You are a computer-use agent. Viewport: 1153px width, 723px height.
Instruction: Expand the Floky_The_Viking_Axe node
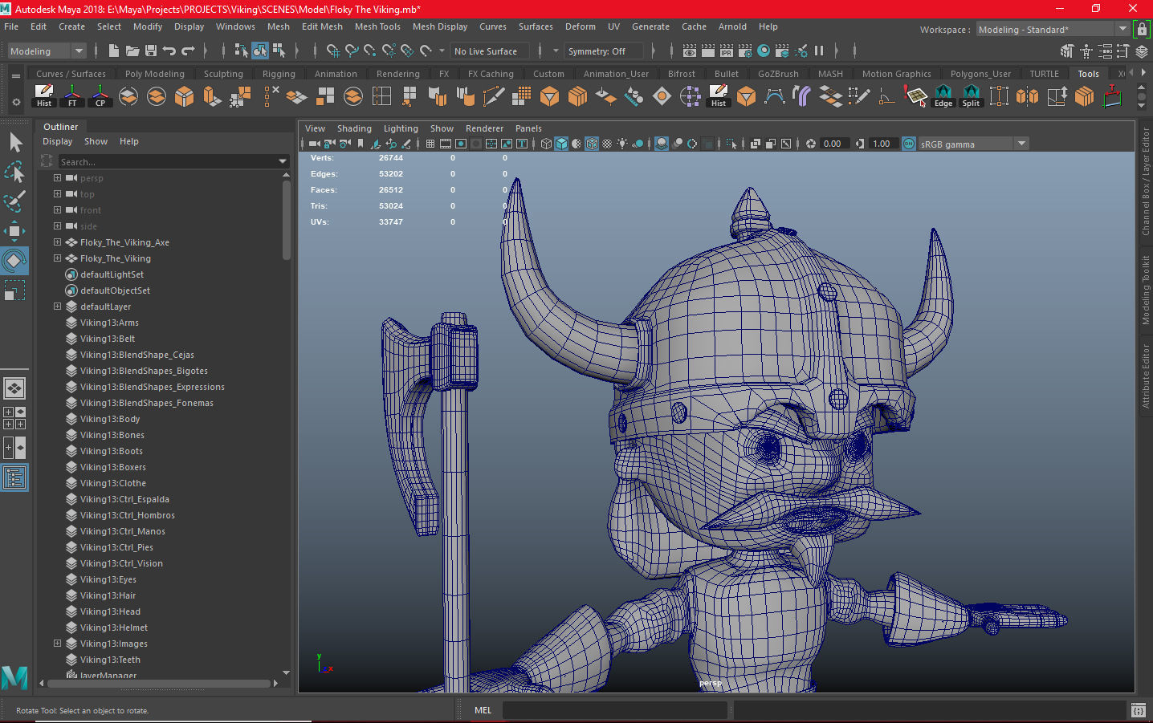pyautogui.click(x=57, y=242)
